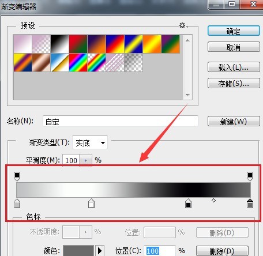
Task: Select the pink-to-white gradient preset
Action: (x=22, y=44)
